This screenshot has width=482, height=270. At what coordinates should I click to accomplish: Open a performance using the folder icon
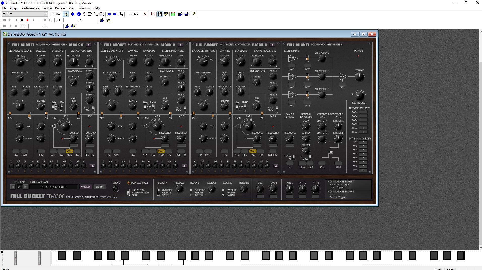pyautogui.click(x=180, y=14)
